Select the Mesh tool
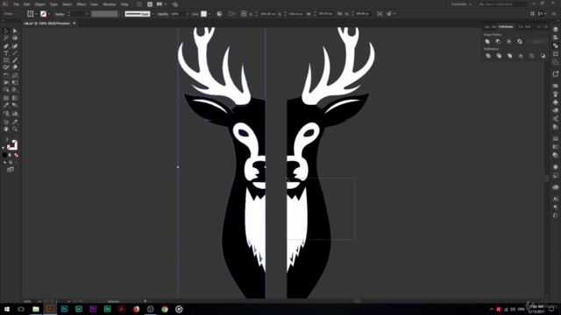The width and height of the screenshot is (561, 315). pyautogui.click(x=6, y=98)
